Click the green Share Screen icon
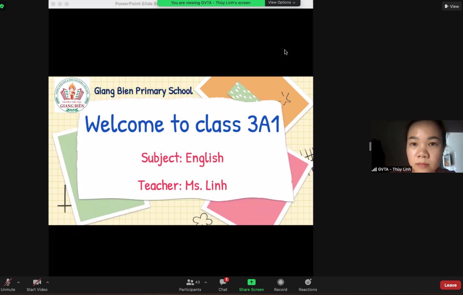 pyautogui.click(x=251, y=282)
